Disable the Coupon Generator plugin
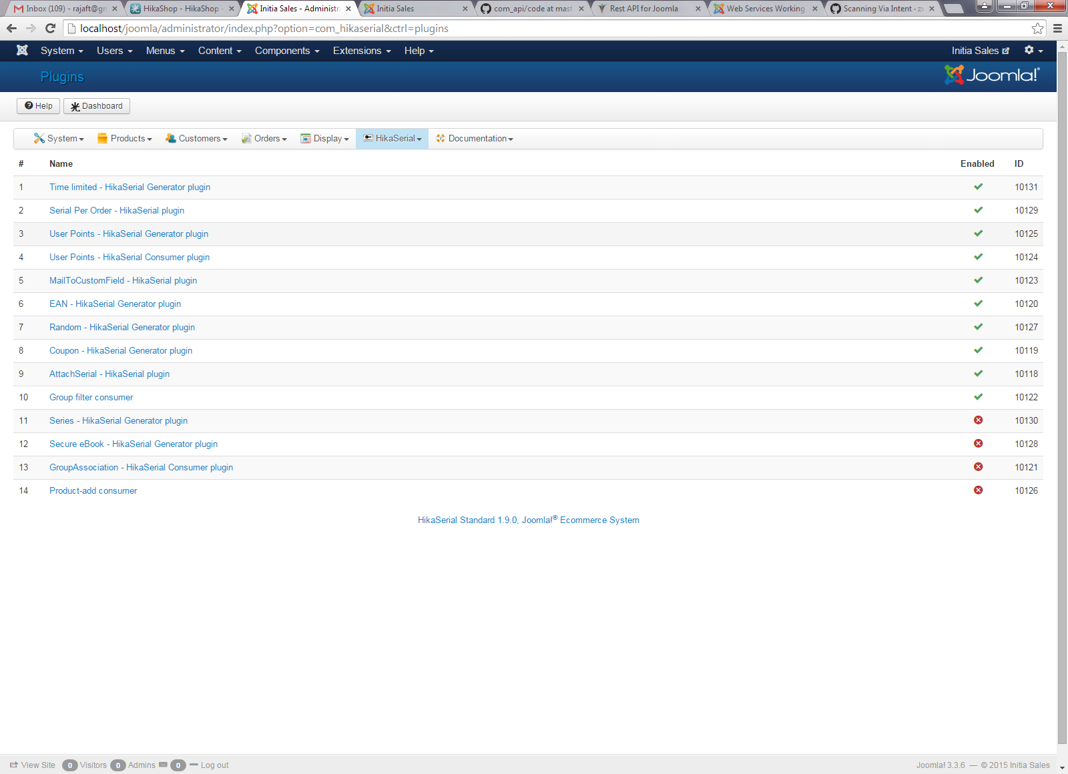 click(978, 350)
